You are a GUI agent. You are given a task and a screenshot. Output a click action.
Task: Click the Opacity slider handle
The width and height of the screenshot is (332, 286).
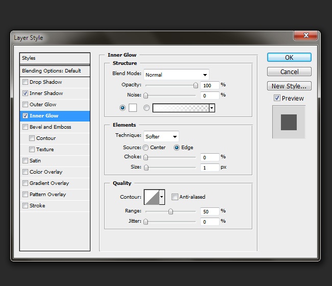[196, 85]
